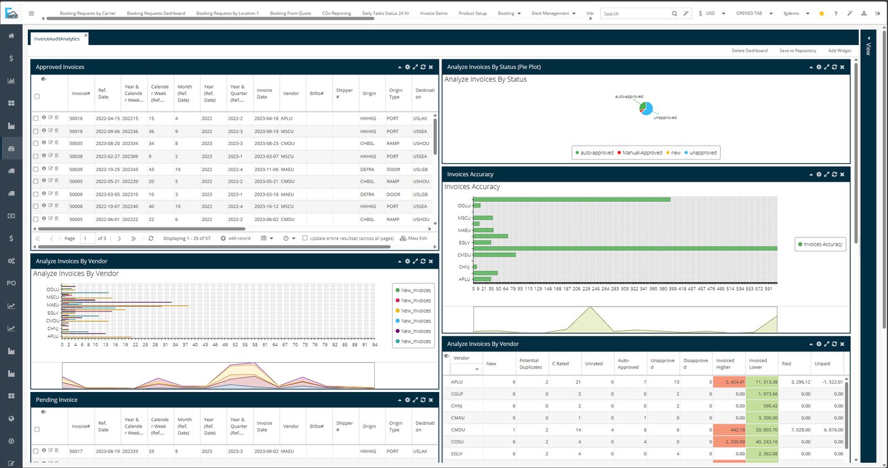Screen dimensions: 888x468
Task: Select the InvoiceAuditAnalytics tab
Action: click(57, 39)
